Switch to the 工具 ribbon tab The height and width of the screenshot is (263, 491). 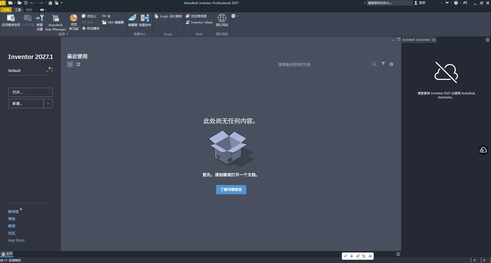pyautogui.click(x=18, y=10)
